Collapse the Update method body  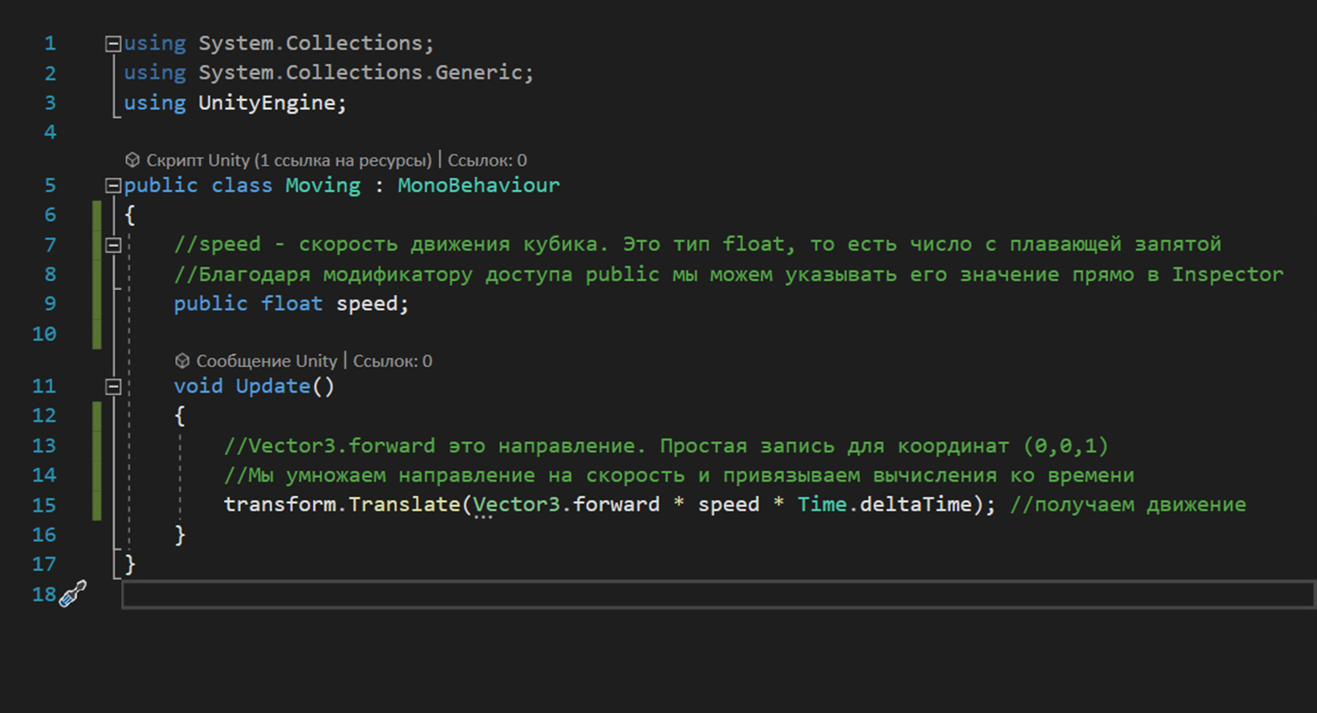pyautogui.click(x=113, y=386)
